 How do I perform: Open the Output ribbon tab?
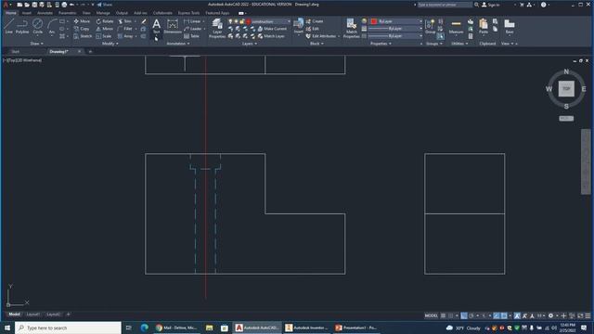tap(122, 13)
